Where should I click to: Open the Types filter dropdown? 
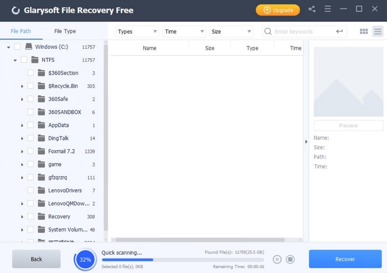click(137, 31)
